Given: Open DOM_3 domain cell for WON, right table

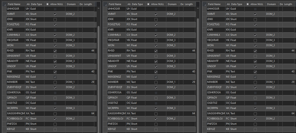Looking at the screenshot, I should tap(272, 45).
